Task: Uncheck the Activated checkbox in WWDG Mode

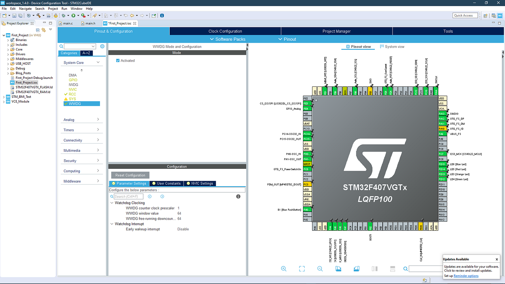Action: 117,60
